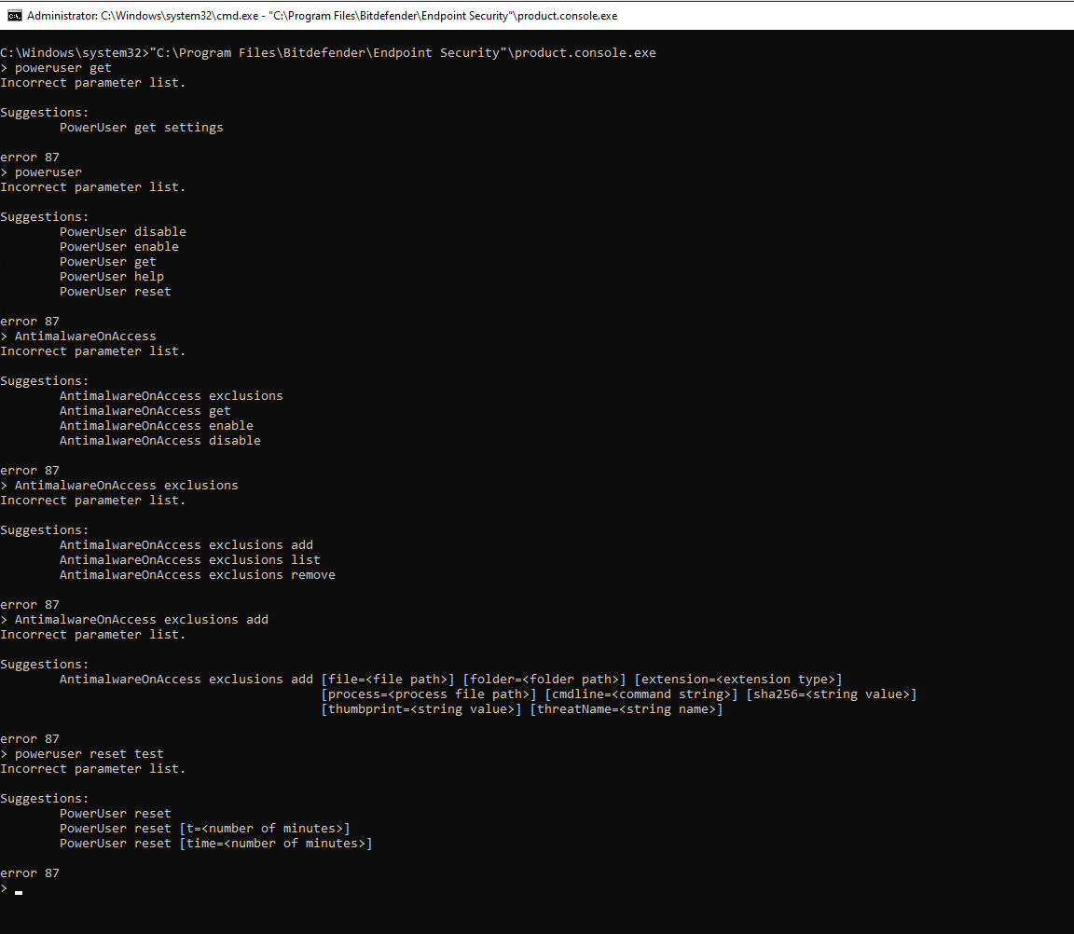This screenshot has width=1074, height=934.
Task: Click the blinking cursor at the last prompt
Action: [19, 892]
